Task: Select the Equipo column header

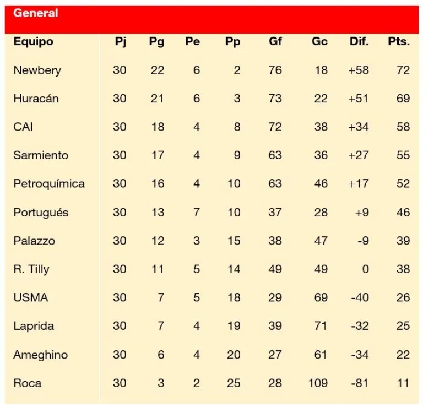Action: 33,42
